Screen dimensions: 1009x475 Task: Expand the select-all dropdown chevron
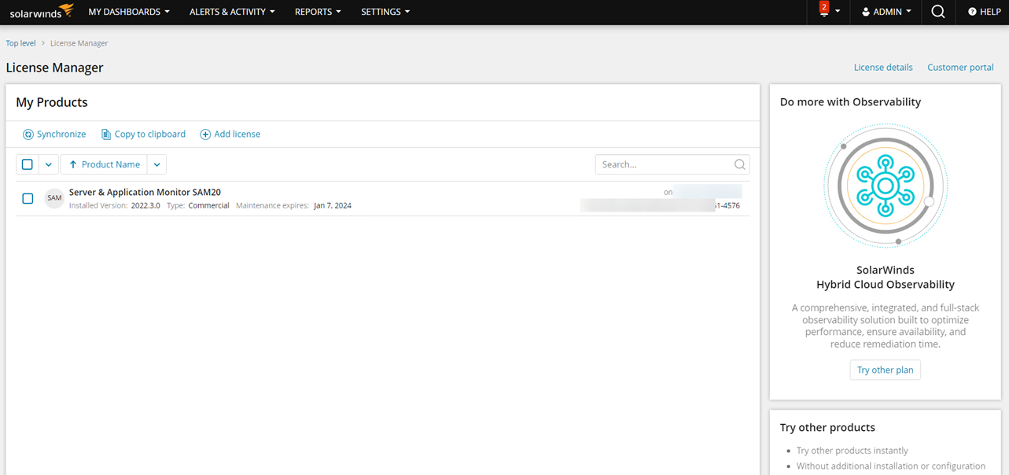(48, 164)
